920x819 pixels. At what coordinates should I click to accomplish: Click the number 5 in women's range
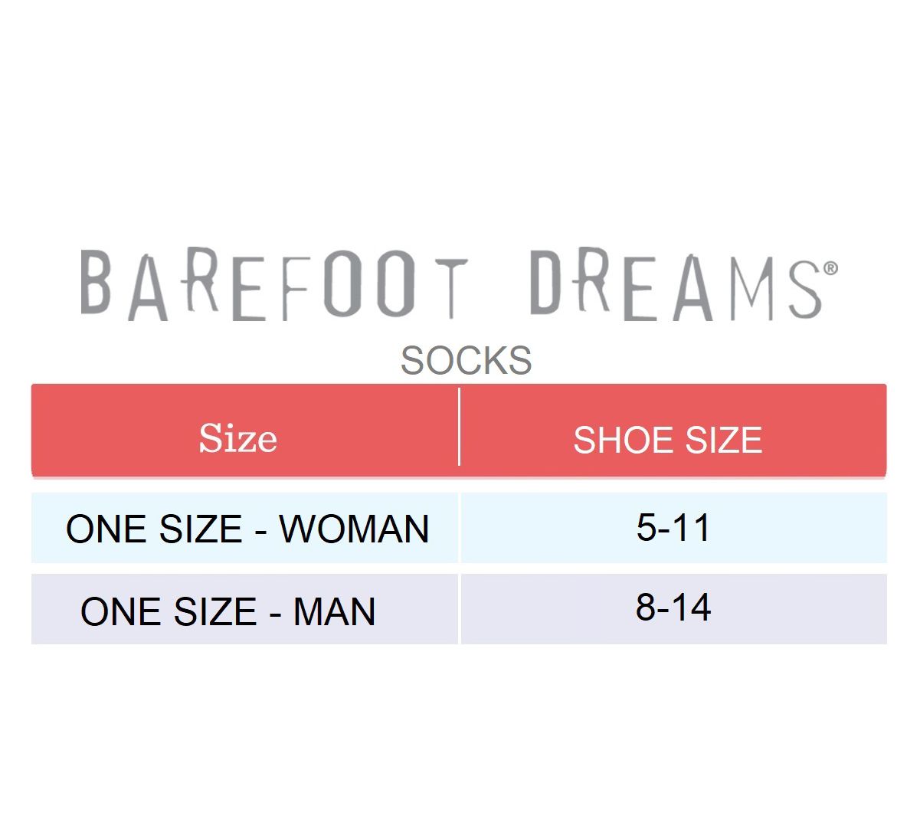point(646,527)
